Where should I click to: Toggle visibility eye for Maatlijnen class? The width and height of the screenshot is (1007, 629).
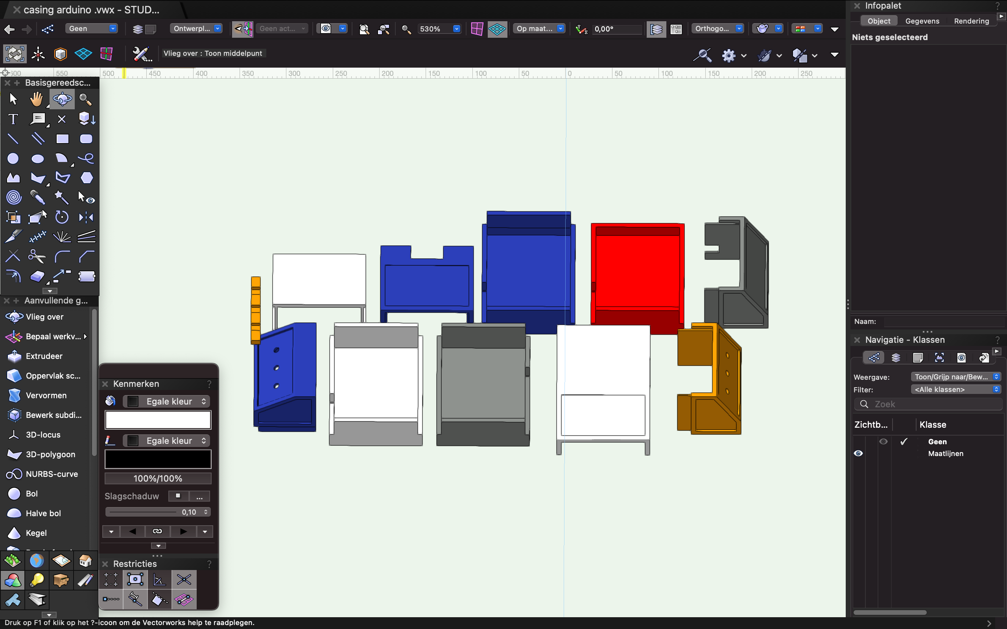click(x=858, y=453)
